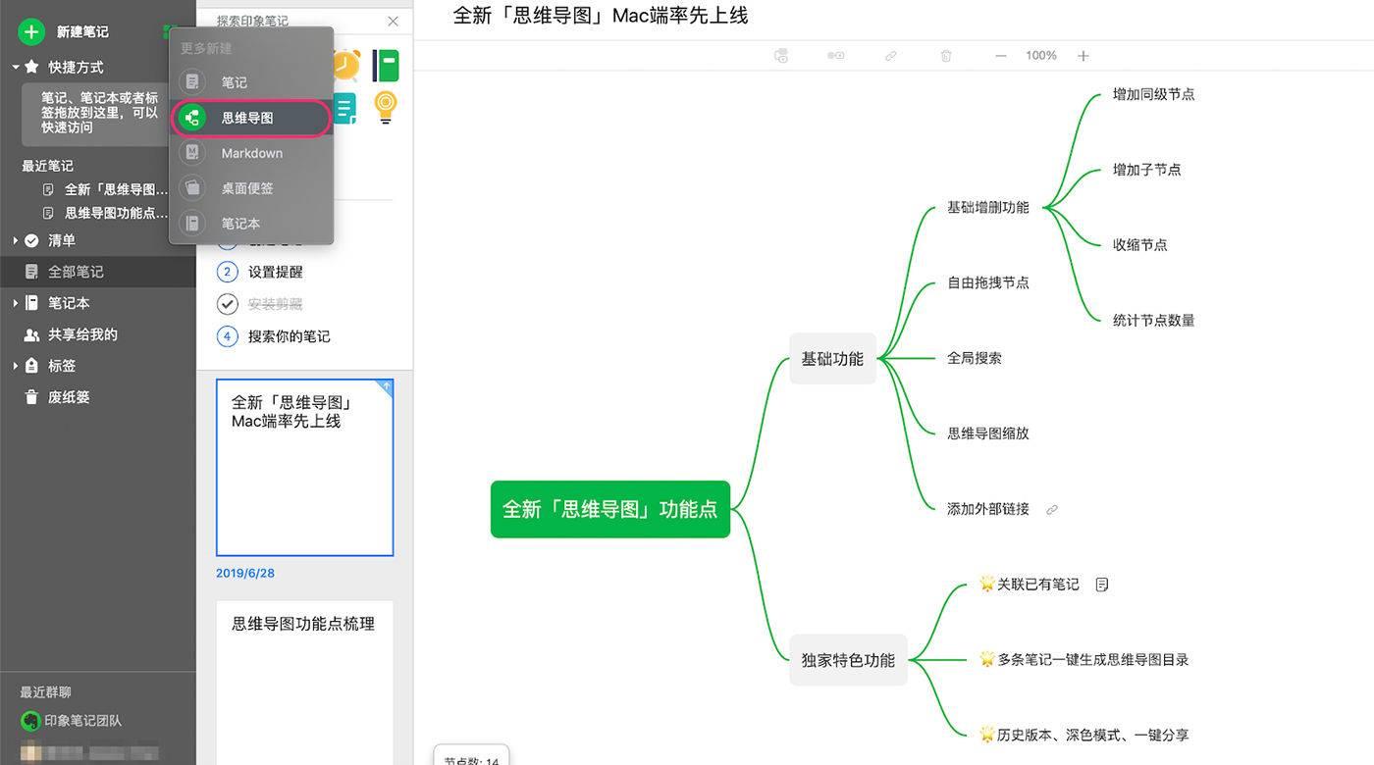Click the 桌面便签 sticky note icon in menu
This screenshot has height=765, width=1374.
192,188
